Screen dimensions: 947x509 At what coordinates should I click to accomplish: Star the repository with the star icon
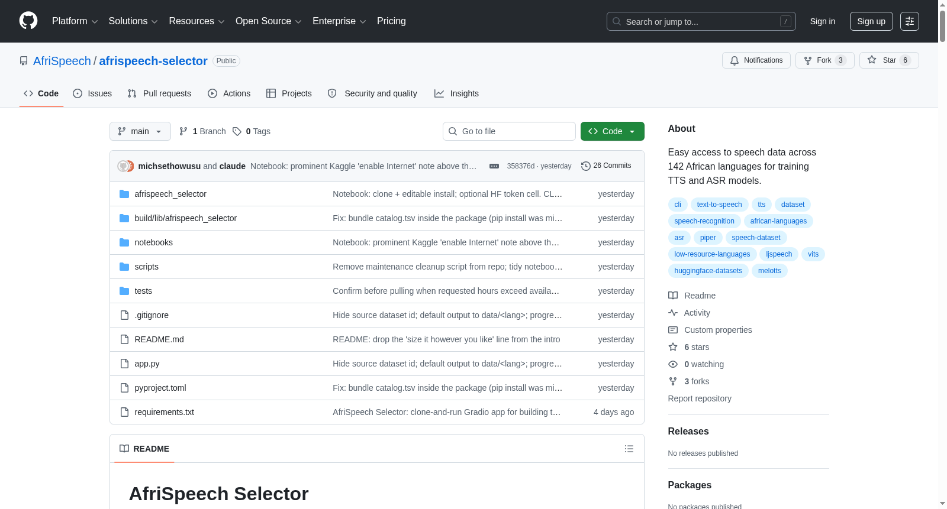coord(872,60)
